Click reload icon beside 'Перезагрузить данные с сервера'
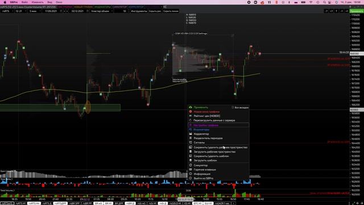364x205 pixels. pyautogui.click(x=191, y=120)
